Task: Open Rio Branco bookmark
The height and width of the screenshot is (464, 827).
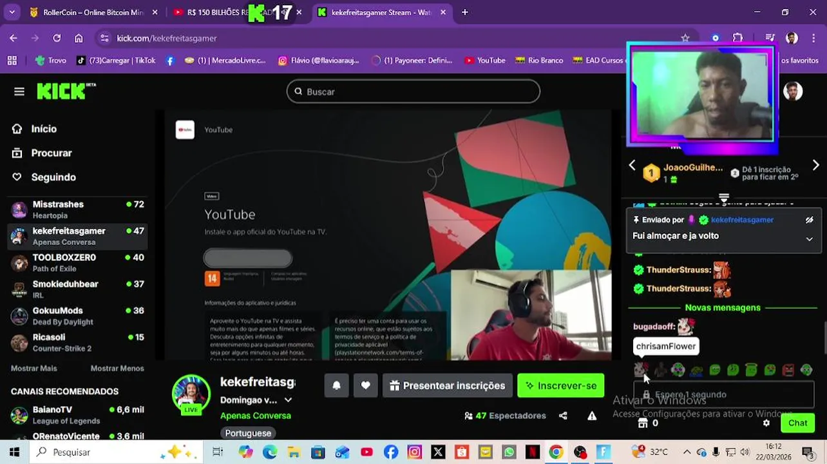Action: tap(538, 61)
